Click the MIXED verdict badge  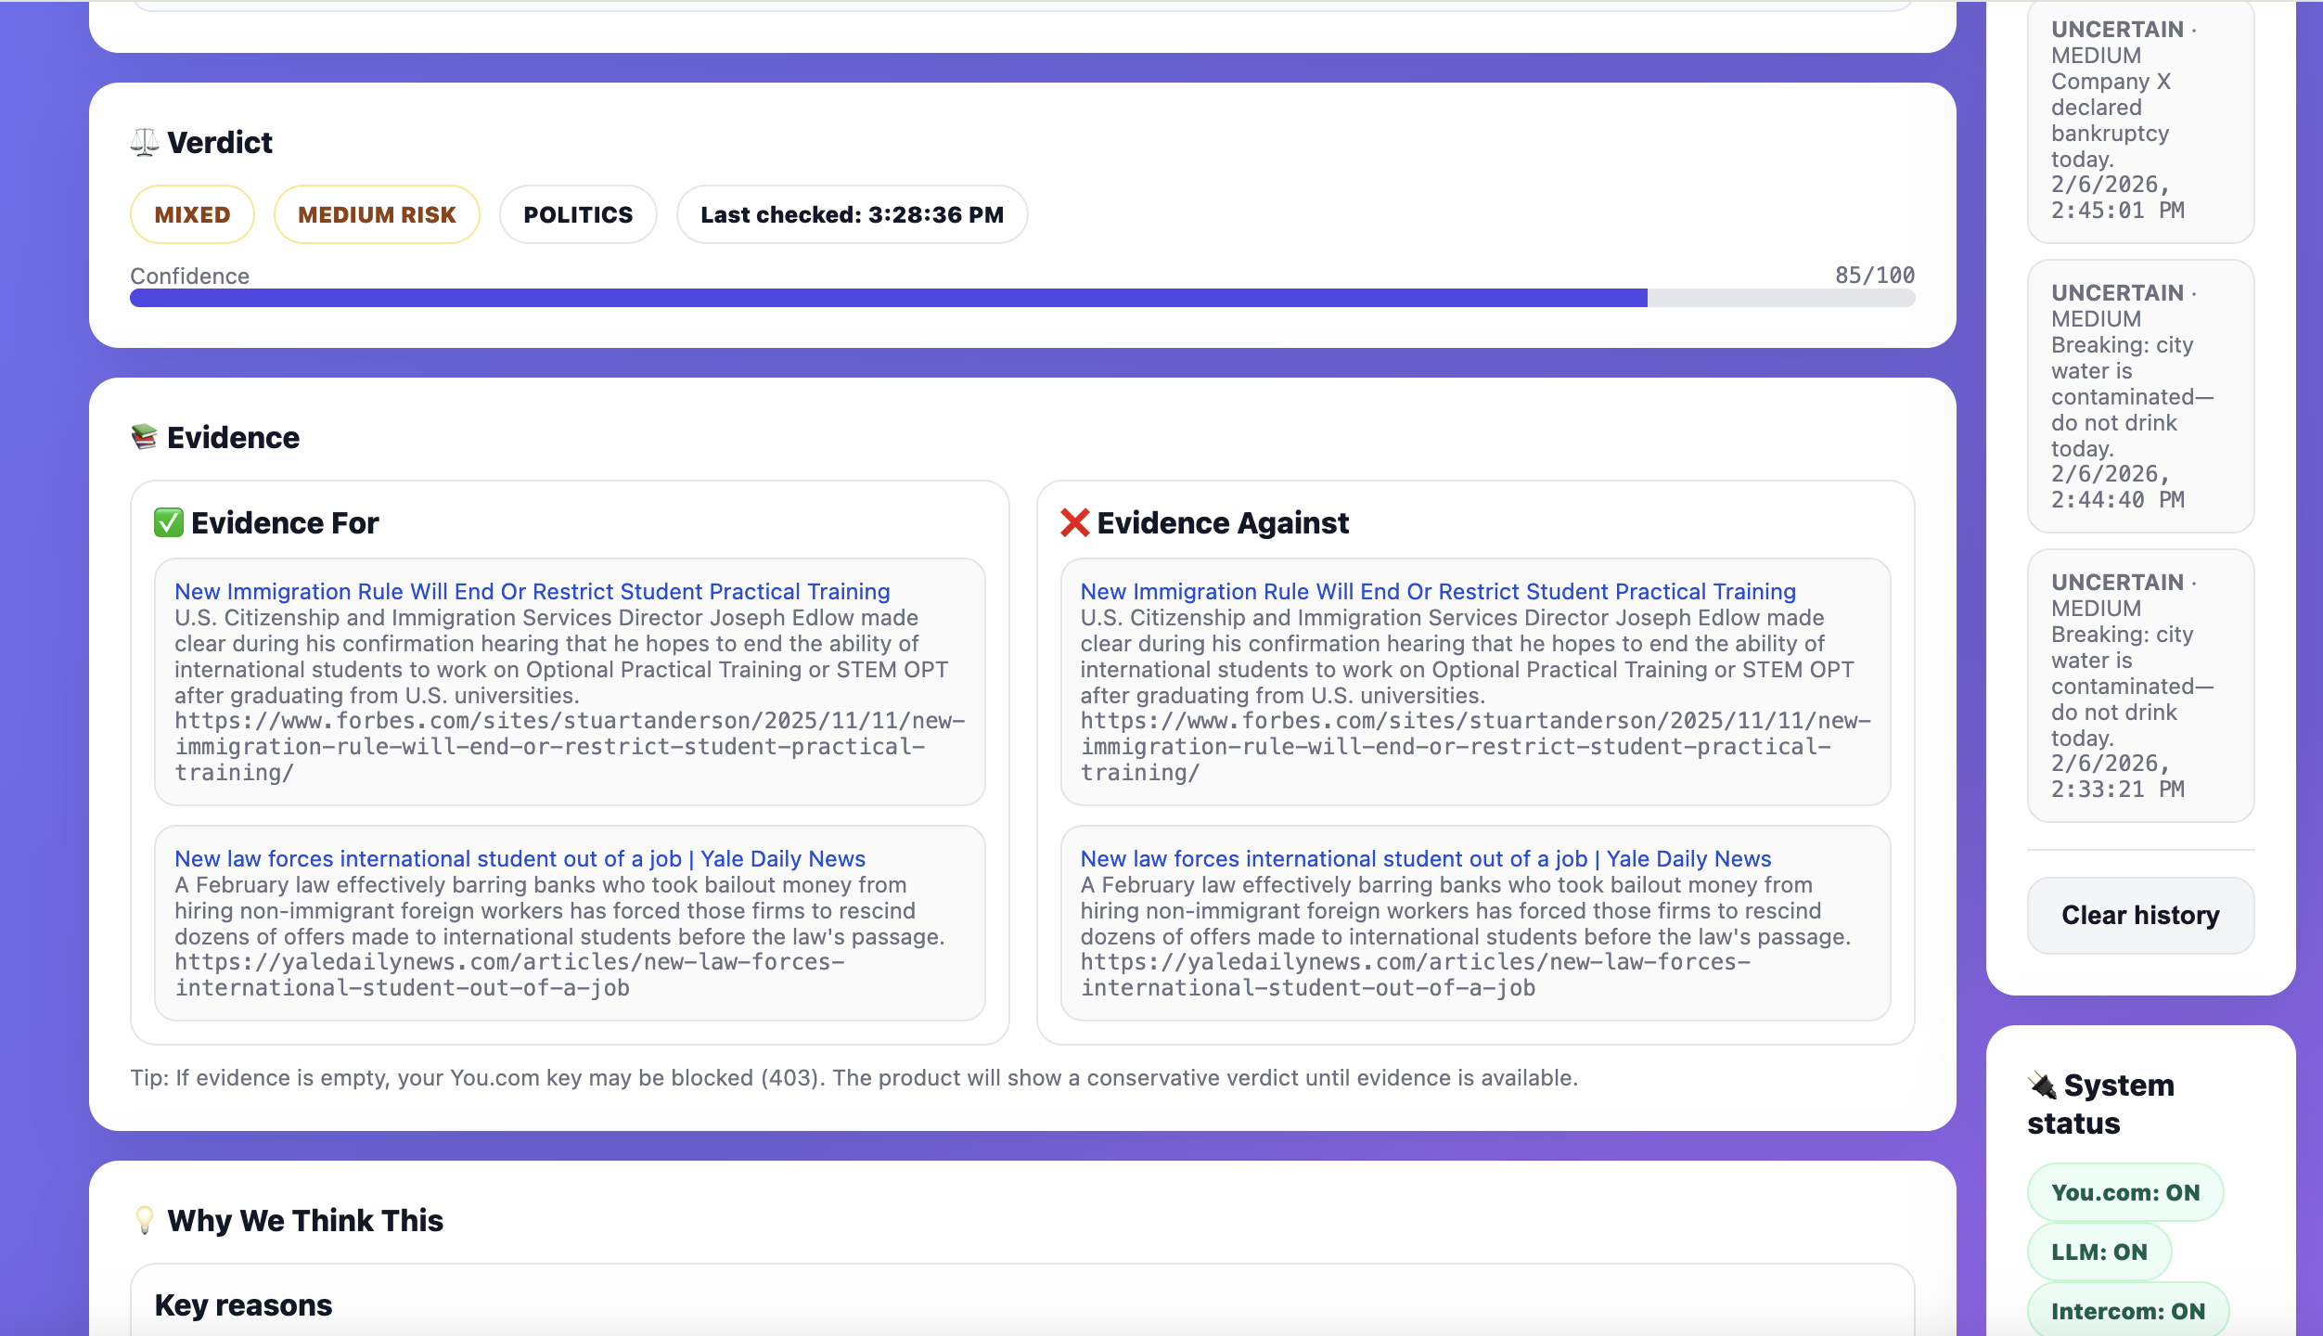192,215
